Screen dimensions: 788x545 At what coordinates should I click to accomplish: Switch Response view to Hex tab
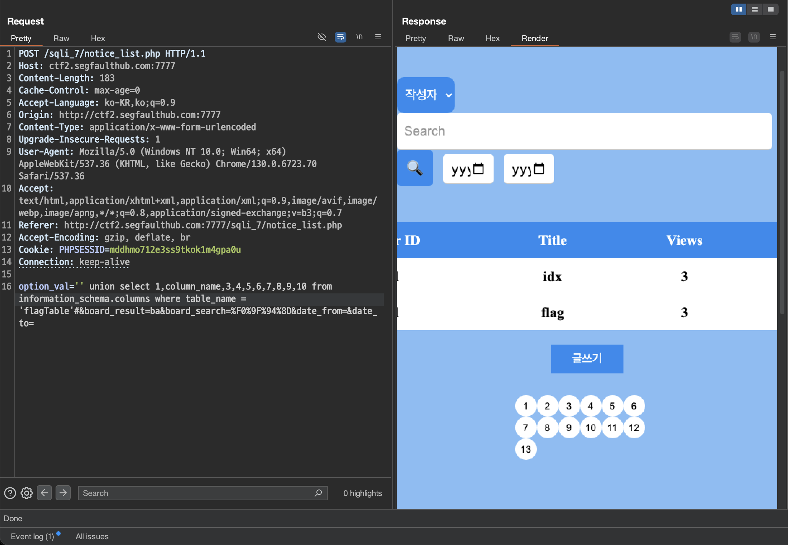click(x=492, y=38)
